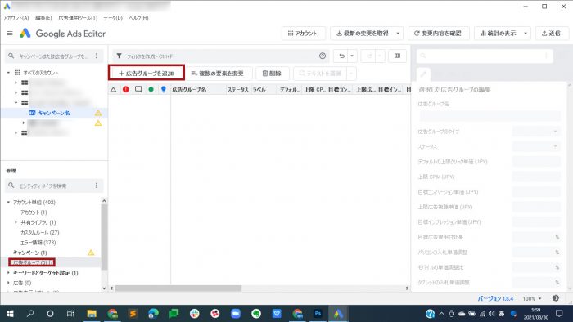Click the filter funnel icon
This screenshot has width=573, height=322.
pyautogui.click(x=119, y=56)
